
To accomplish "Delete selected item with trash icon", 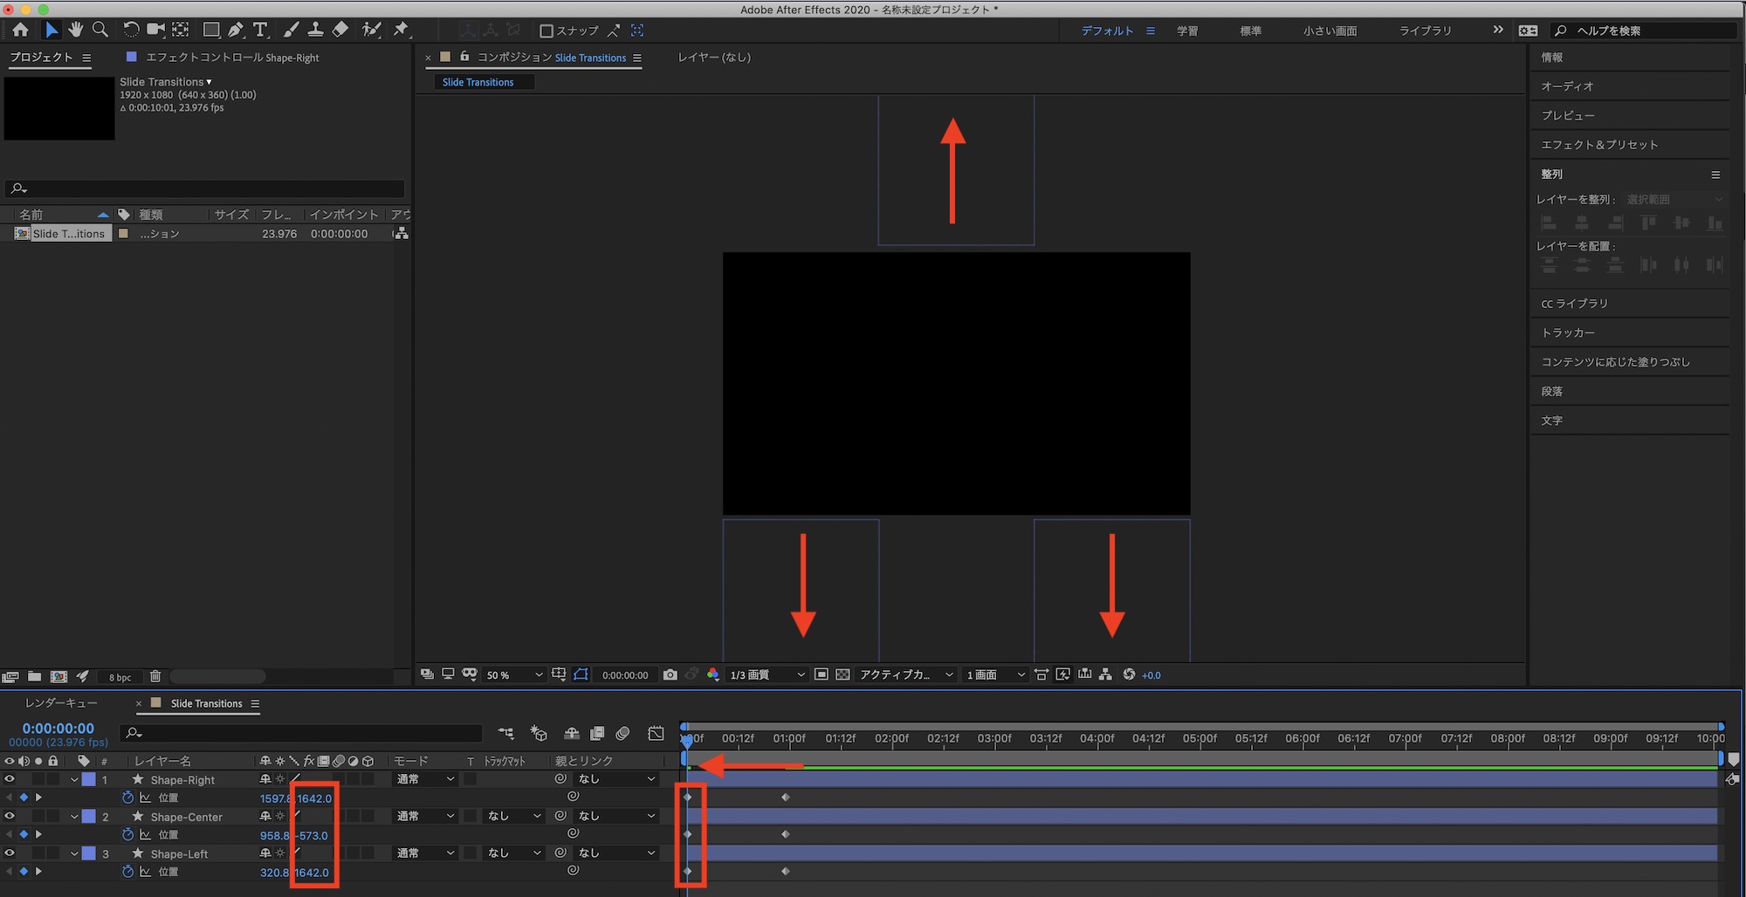I will tap(155, 676).
